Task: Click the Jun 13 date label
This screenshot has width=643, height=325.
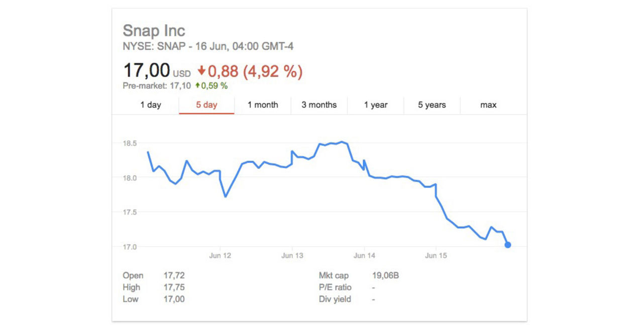Action: [292, 256]
